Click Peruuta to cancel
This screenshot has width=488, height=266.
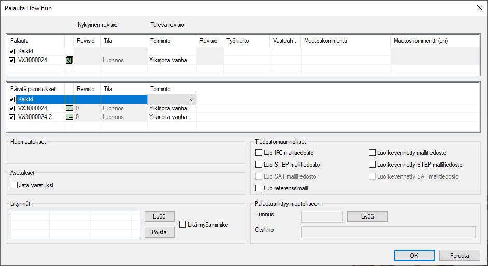pos(459,255)
